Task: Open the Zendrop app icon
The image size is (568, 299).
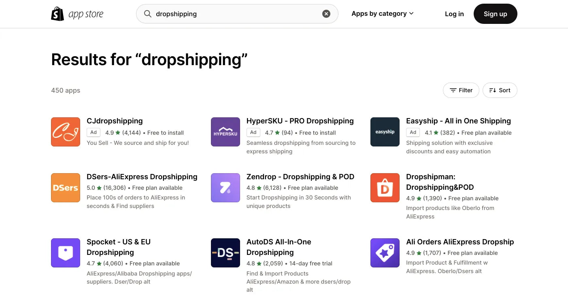Action: tap(225, 187)
